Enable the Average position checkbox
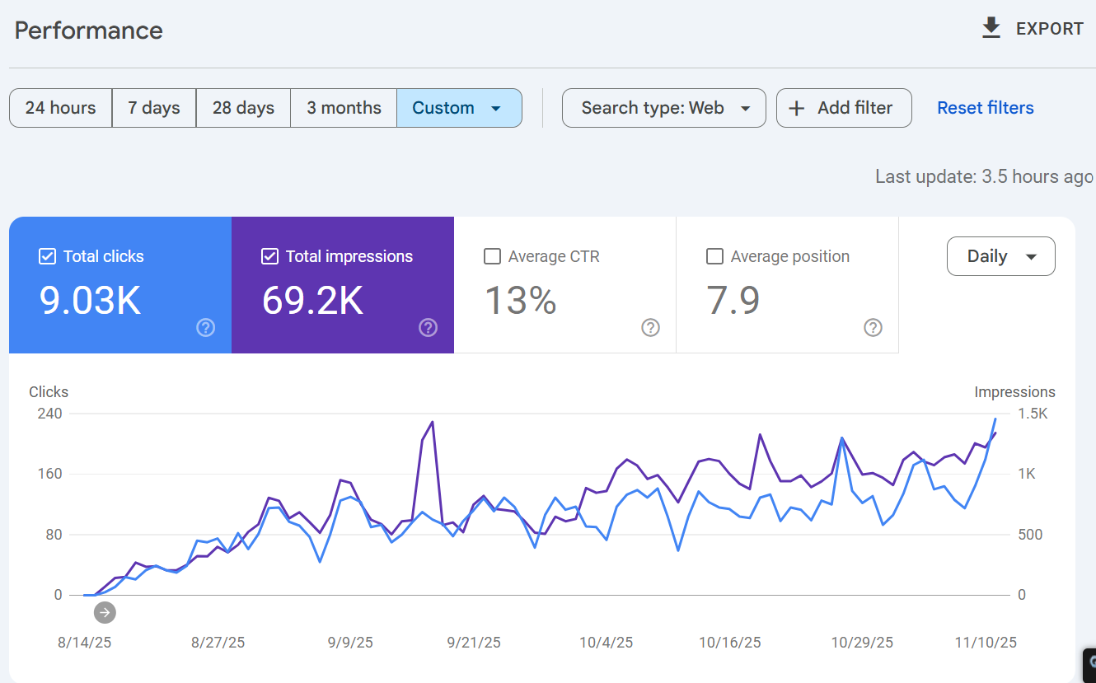1096x683 pixels. click(x=714, y=256)
